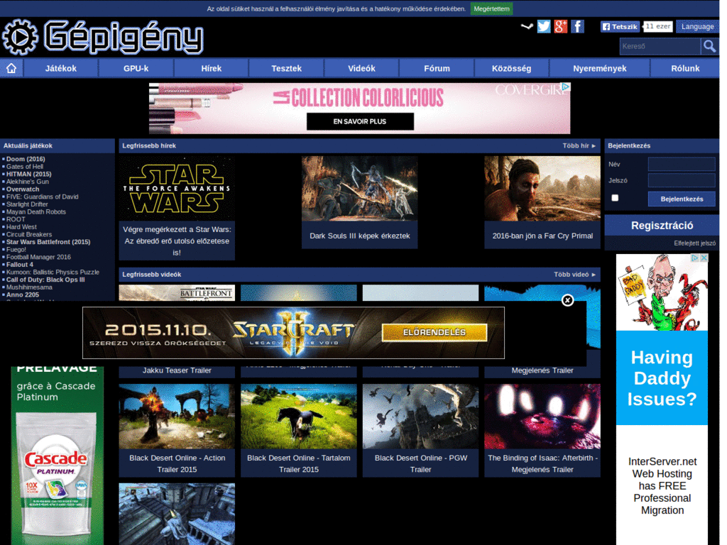
Task: Open the GPU-k menu
Action: pos(136,68)
